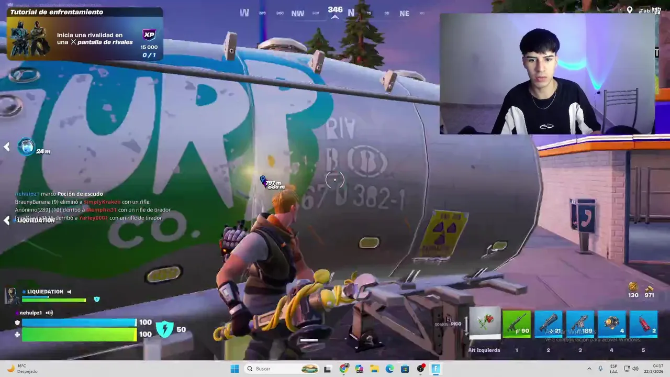670x377 pixels.
Task: Click the map pin marker showing 797 m
Action: (x=263, y=180)
